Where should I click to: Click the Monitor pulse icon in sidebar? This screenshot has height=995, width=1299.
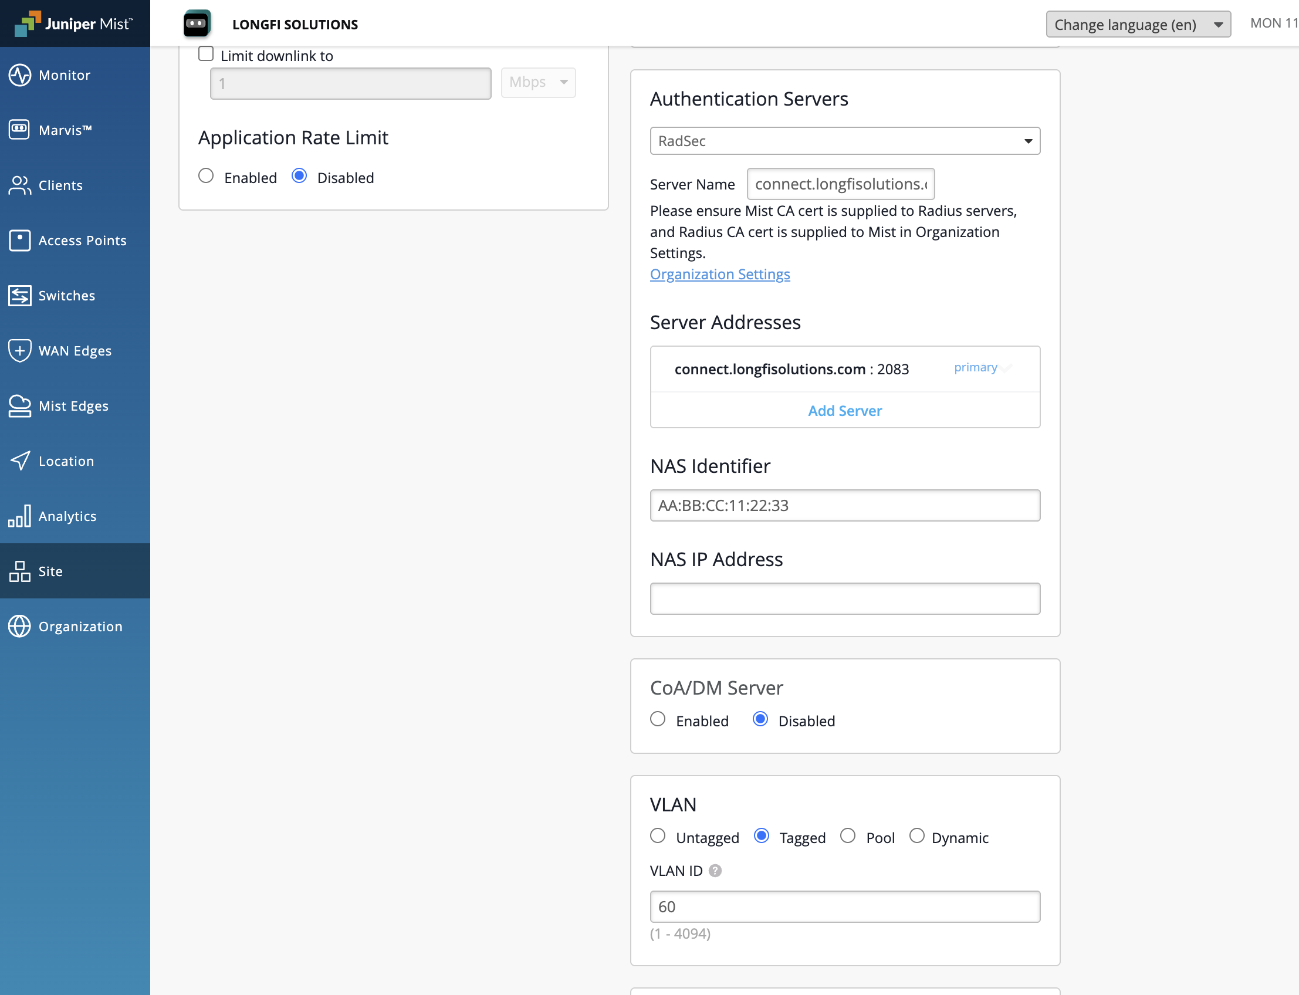coord(19,75)
